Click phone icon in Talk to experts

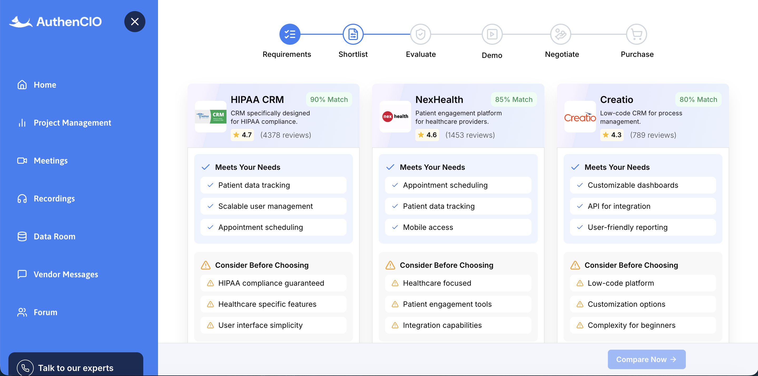pyautogui.click(x=25, y=368)
